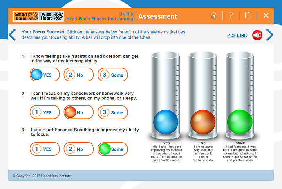
Task: Select YES for statement 1 about frustration
Action: (x=45, y=75)
